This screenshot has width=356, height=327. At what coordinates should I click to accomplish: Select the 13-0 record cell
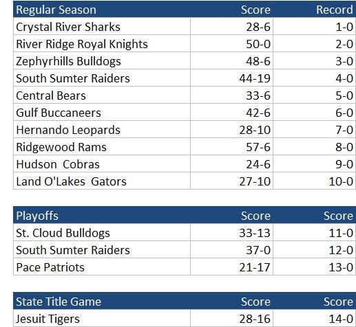pyautogui.click(x=315, y=267)
